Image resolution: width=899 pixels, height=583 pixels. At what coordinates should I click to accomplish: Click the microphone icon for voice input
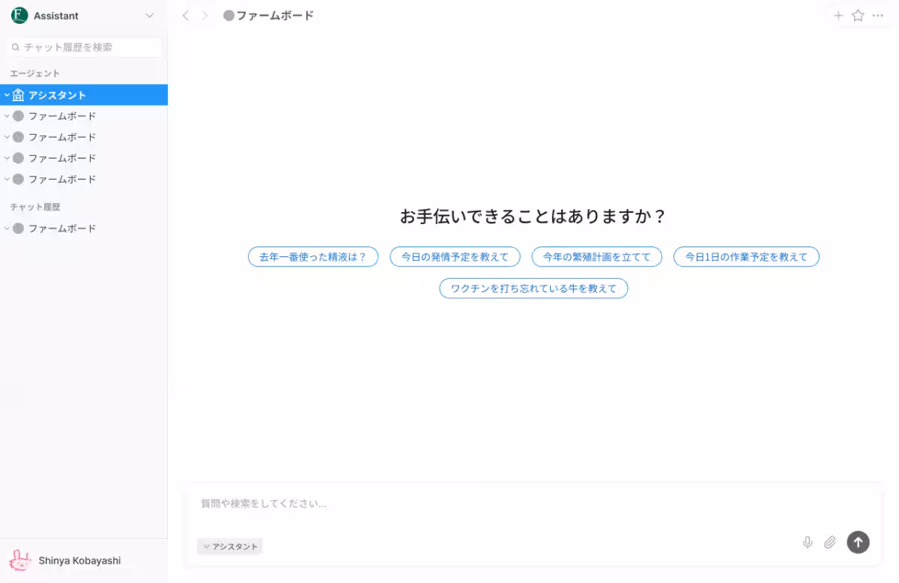[x=808, y=542]
